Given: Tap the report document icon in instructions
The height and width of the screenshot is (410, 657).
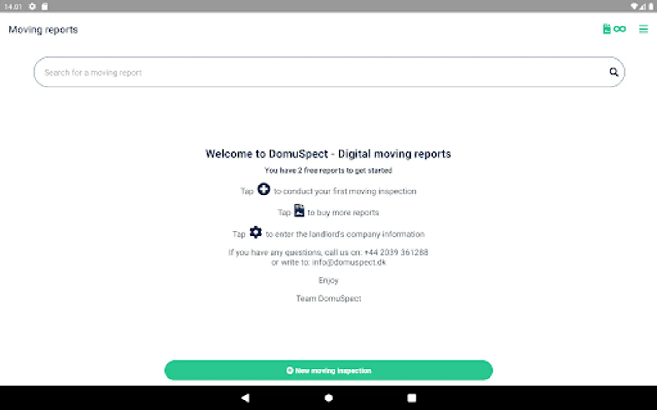Looking at the screenshot, I should (299, 210).
